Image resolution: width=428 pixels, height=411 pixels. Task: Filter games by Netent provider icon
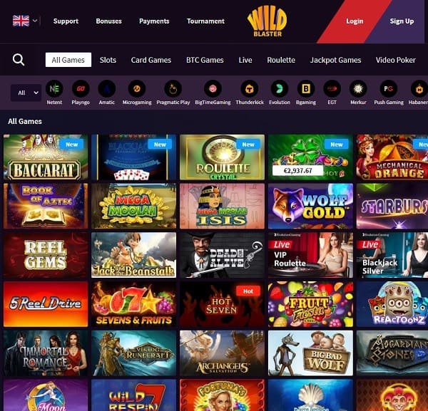pos(54,88)
